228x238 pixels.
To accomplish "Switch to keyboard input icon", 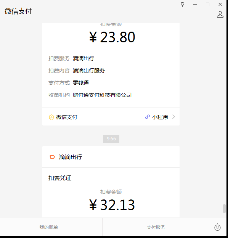I will click(x=217, y=227).
